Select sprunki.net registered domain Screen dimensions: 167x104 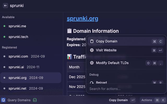coord(17,88)
